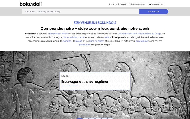Click the Bokundoli logo

pyautogui.click(x=31, y=4)
